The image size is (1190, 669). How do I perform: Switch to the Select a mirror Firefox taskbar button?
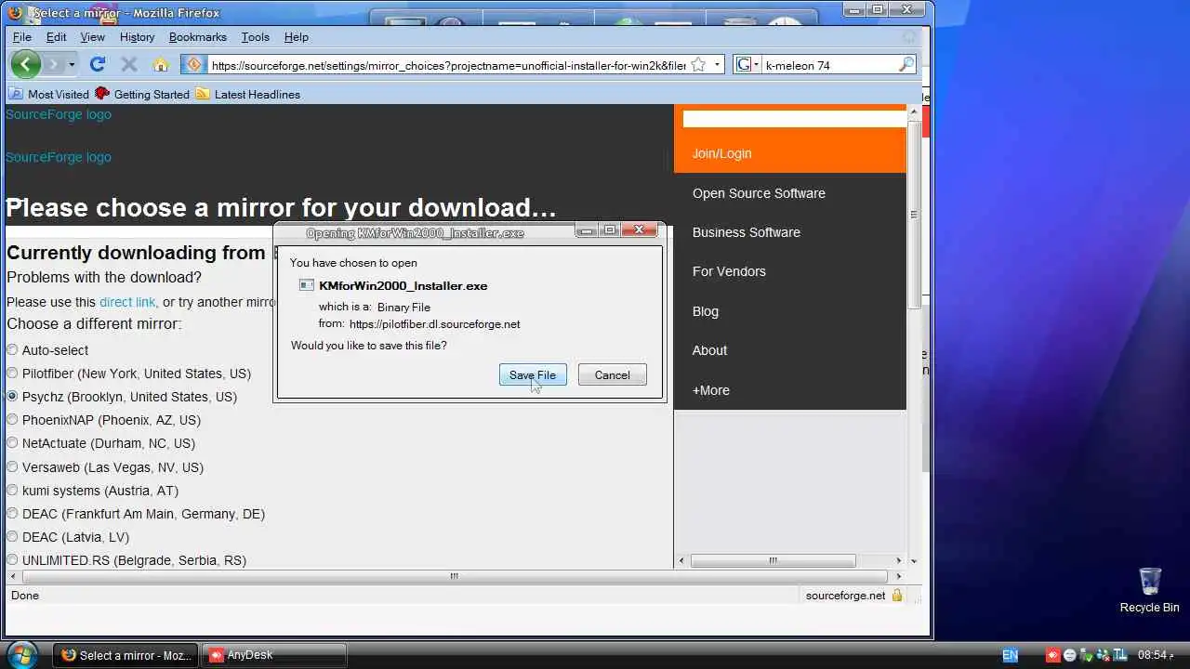coord(126,655)
